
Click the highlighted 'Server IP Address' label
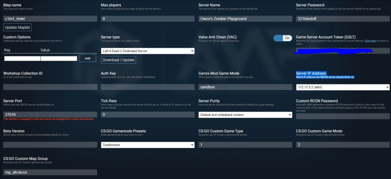311,73
